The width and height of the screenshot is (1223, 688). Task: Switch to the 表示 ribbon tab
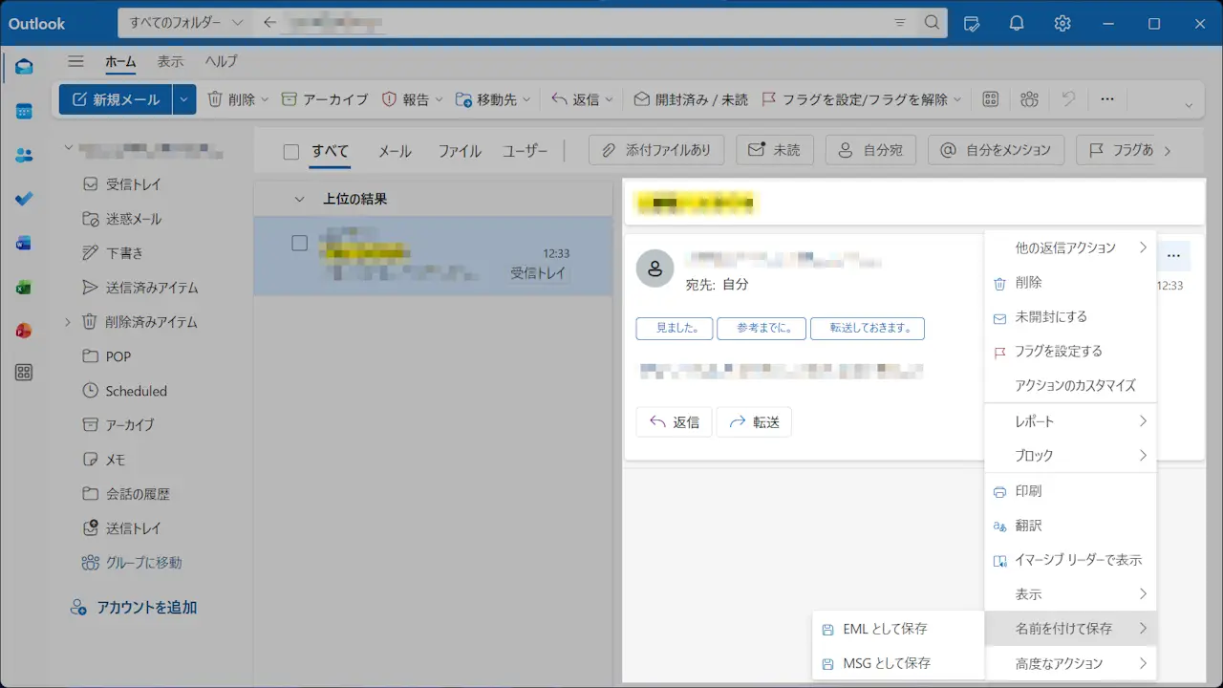(x=170, y=61)
